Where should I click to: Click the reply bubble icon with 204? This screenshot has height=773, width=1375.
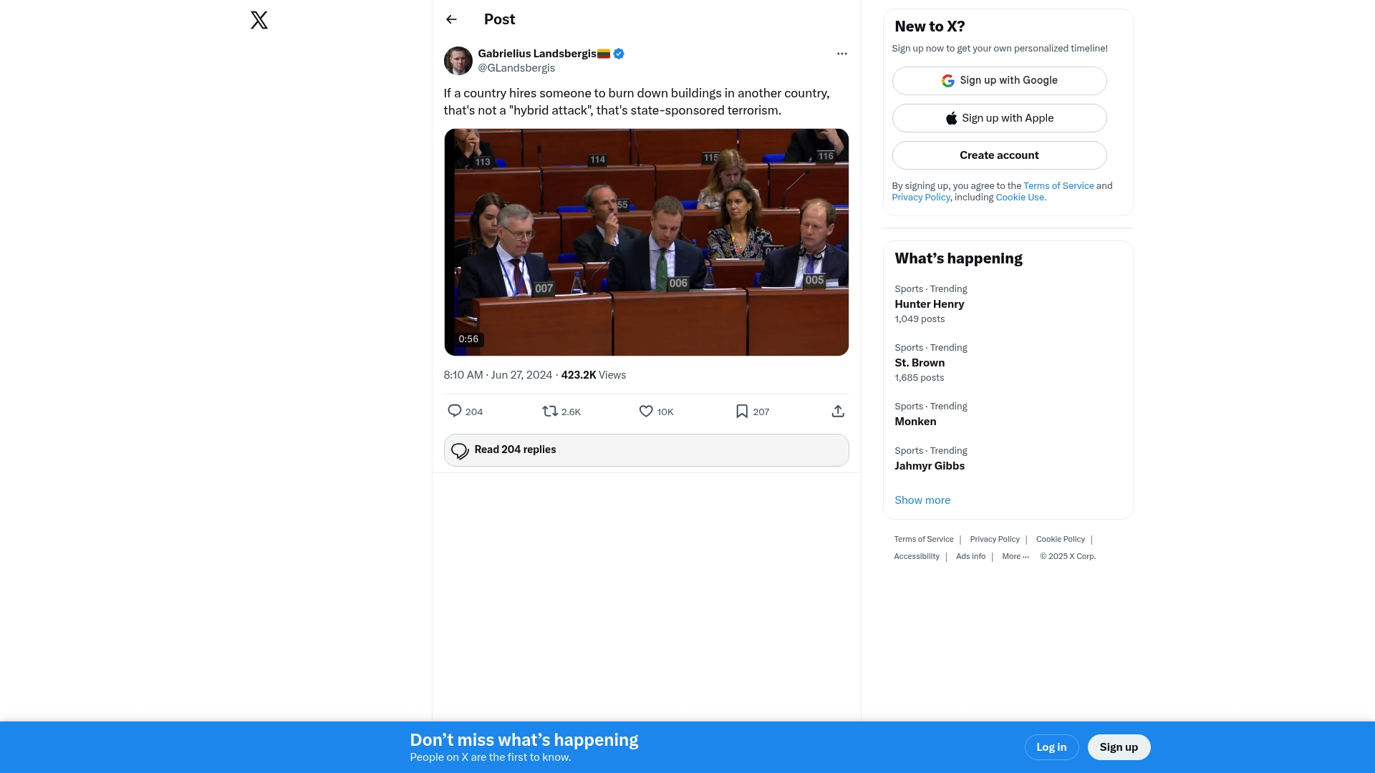click(454, 411)
